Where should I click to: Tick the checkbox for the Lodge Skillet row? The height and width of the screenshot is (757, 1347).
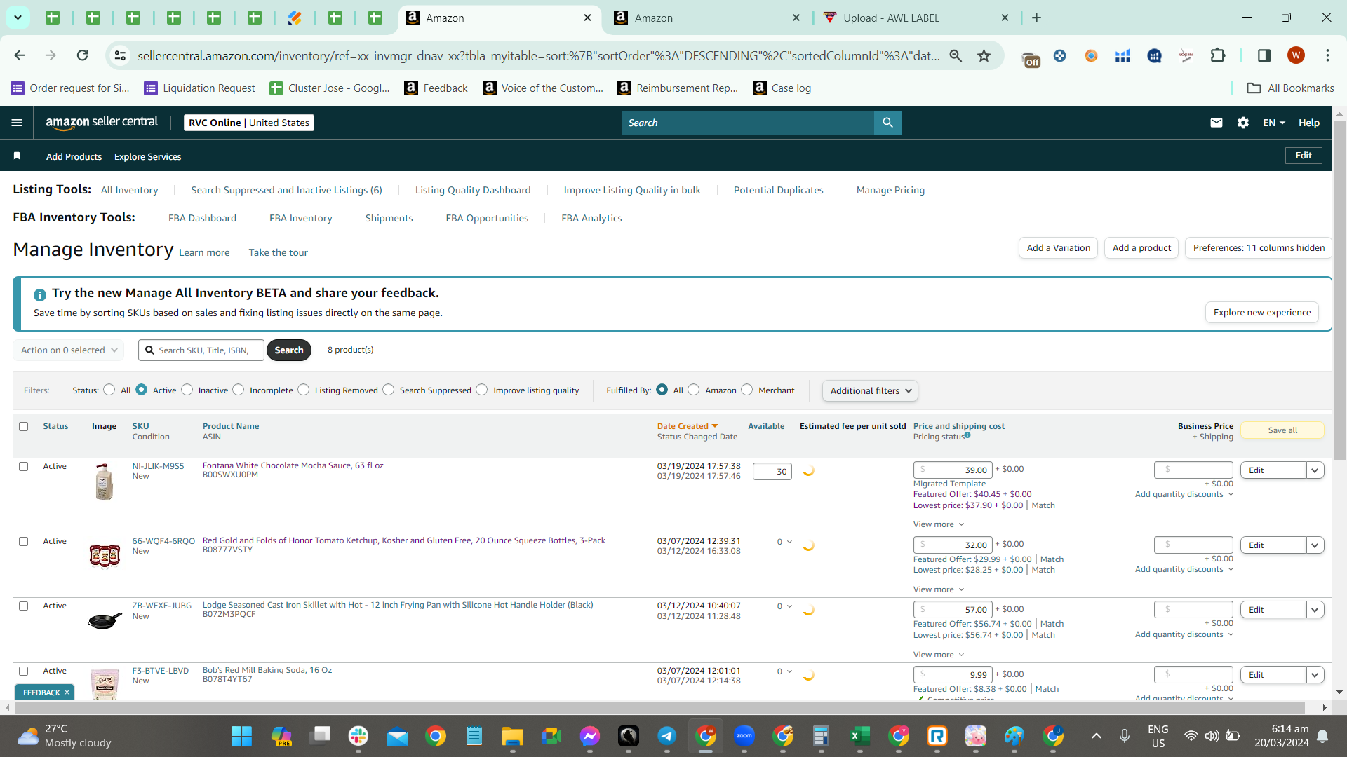click(24, 606)
